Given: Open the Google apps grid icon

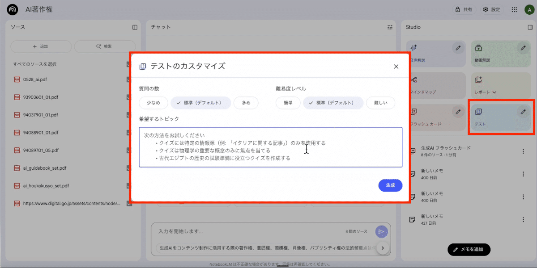Looking at the screenshot, I should click(514, 9).
